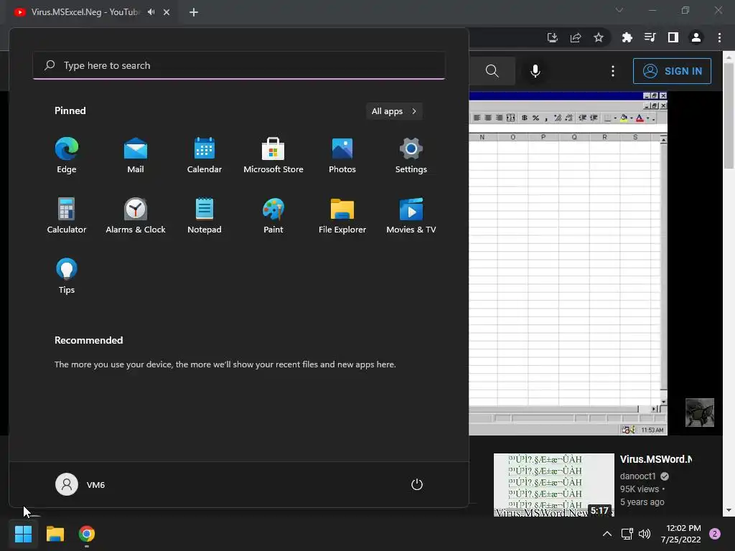Bookmark this page with the star icon

click(599, 37)
